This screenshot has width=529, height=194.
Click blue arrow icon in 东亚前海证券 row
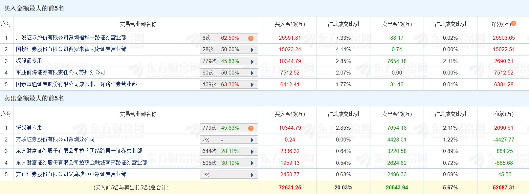click(x=252, y=73)
